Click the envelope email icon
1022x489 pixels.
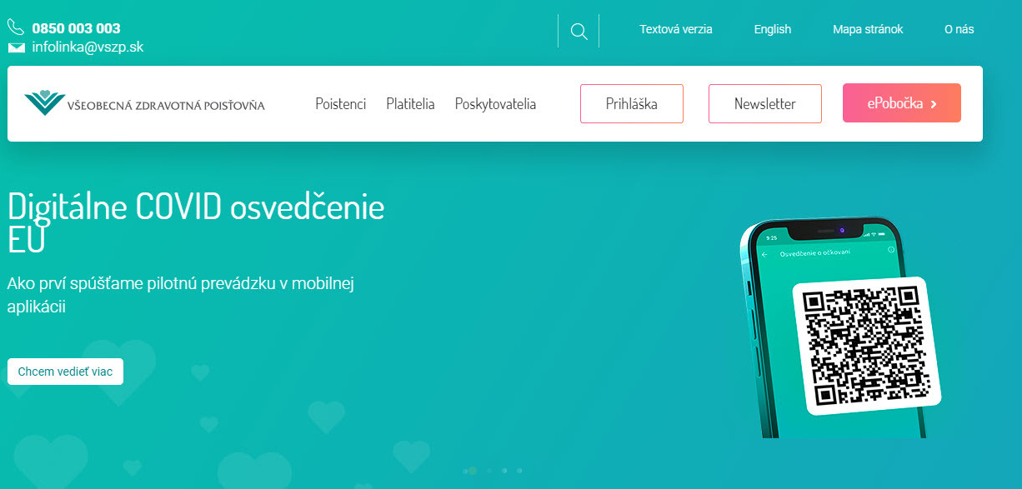[16, 47]
